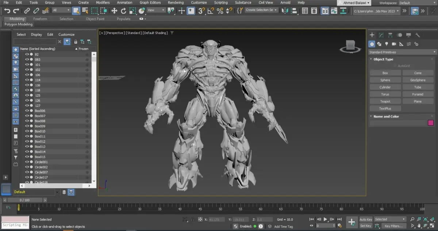438x231 pixels.
Task: Select the Move tool in the main toolbar
Action: pyautogui.click(x=114, y=11)
